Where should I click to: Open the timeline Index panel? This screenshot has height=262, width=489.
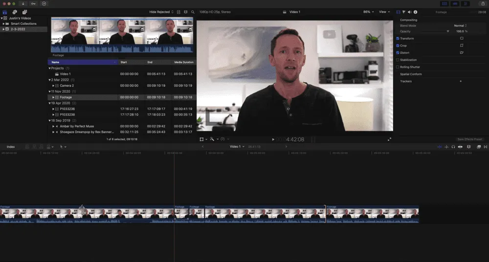click(x=11, y=147)
